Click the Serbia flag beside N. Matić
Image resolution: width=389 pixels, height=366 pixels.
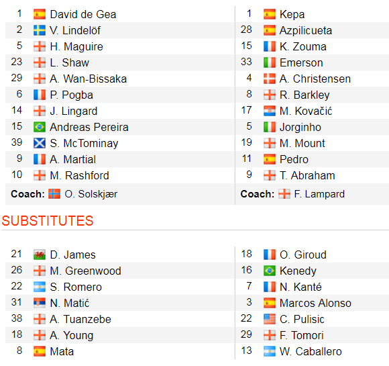[40, 303]
